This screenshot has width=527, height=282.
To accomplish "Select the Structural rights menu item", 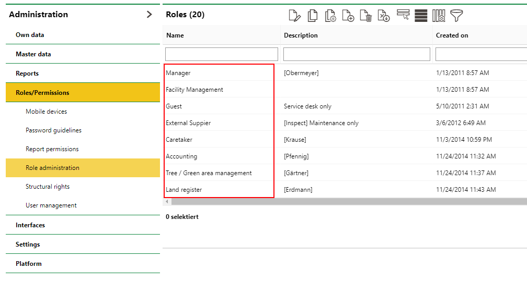I will [48, 187].
